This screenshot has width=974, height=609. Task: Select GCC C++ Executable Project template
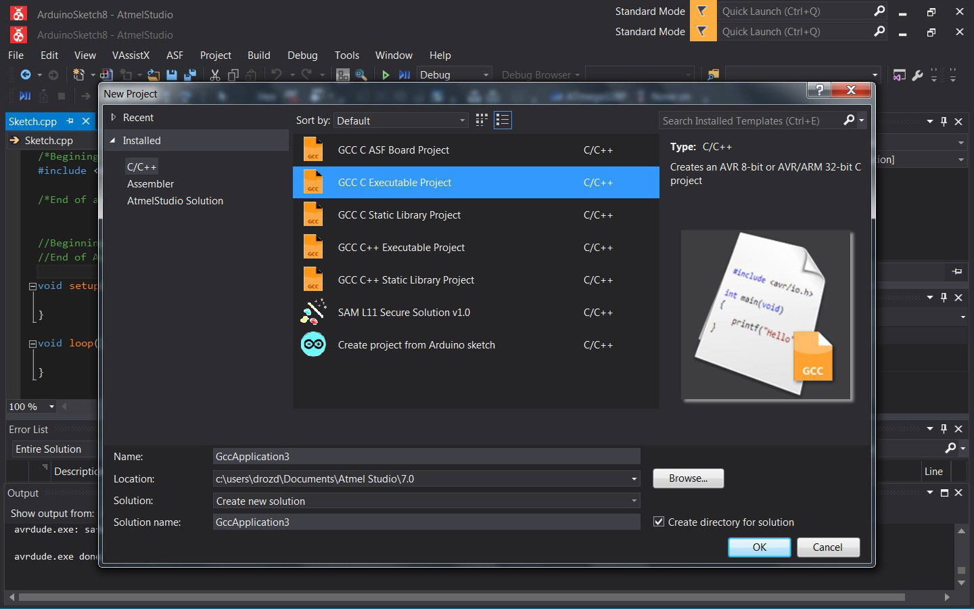pos(476,247)
